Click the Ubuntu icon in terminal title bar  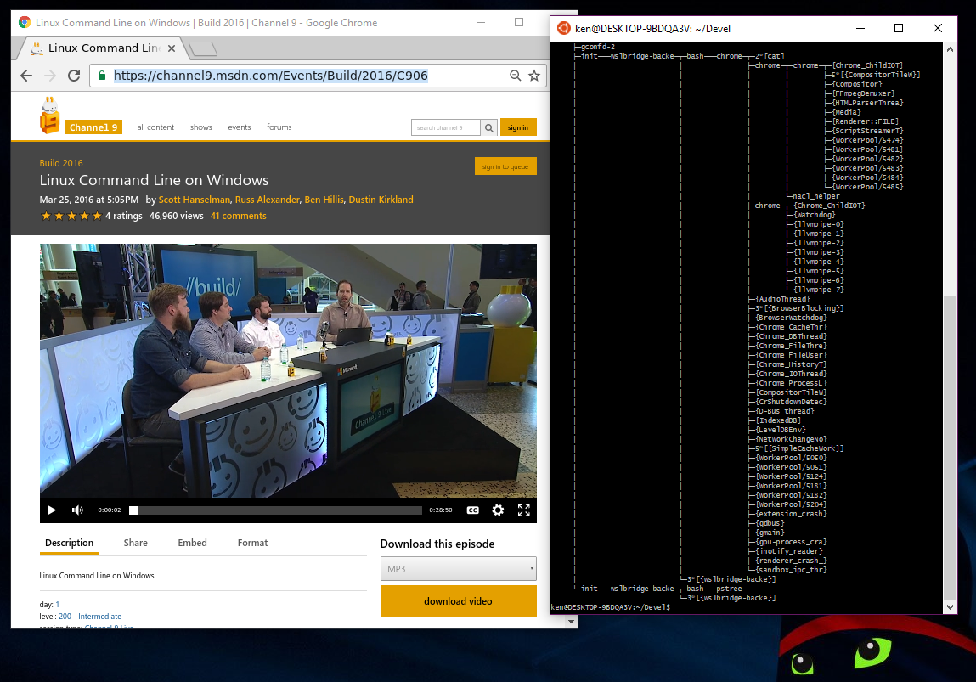click(x=563, y=28)
